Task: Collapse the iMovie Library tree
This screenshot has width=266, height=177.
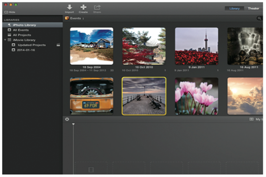Action: tap(5, 40)
